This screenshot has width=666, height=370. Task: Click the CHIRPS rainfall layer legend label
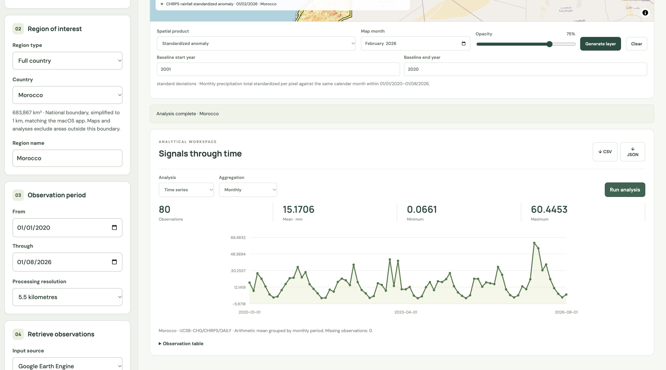pos(221,4)
